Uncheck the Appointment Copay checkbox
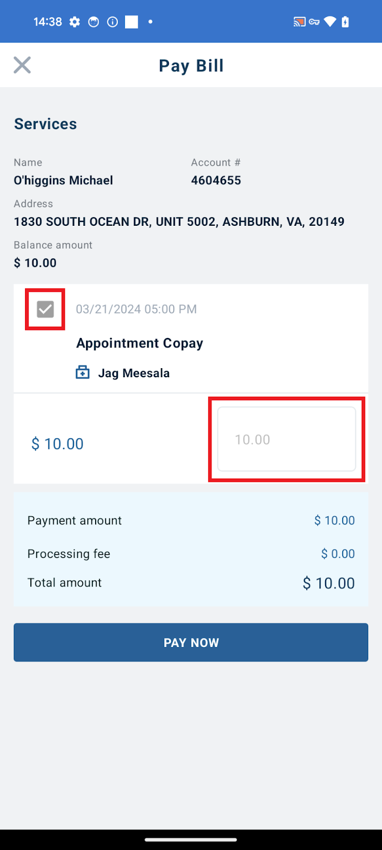 coord(45,309)
